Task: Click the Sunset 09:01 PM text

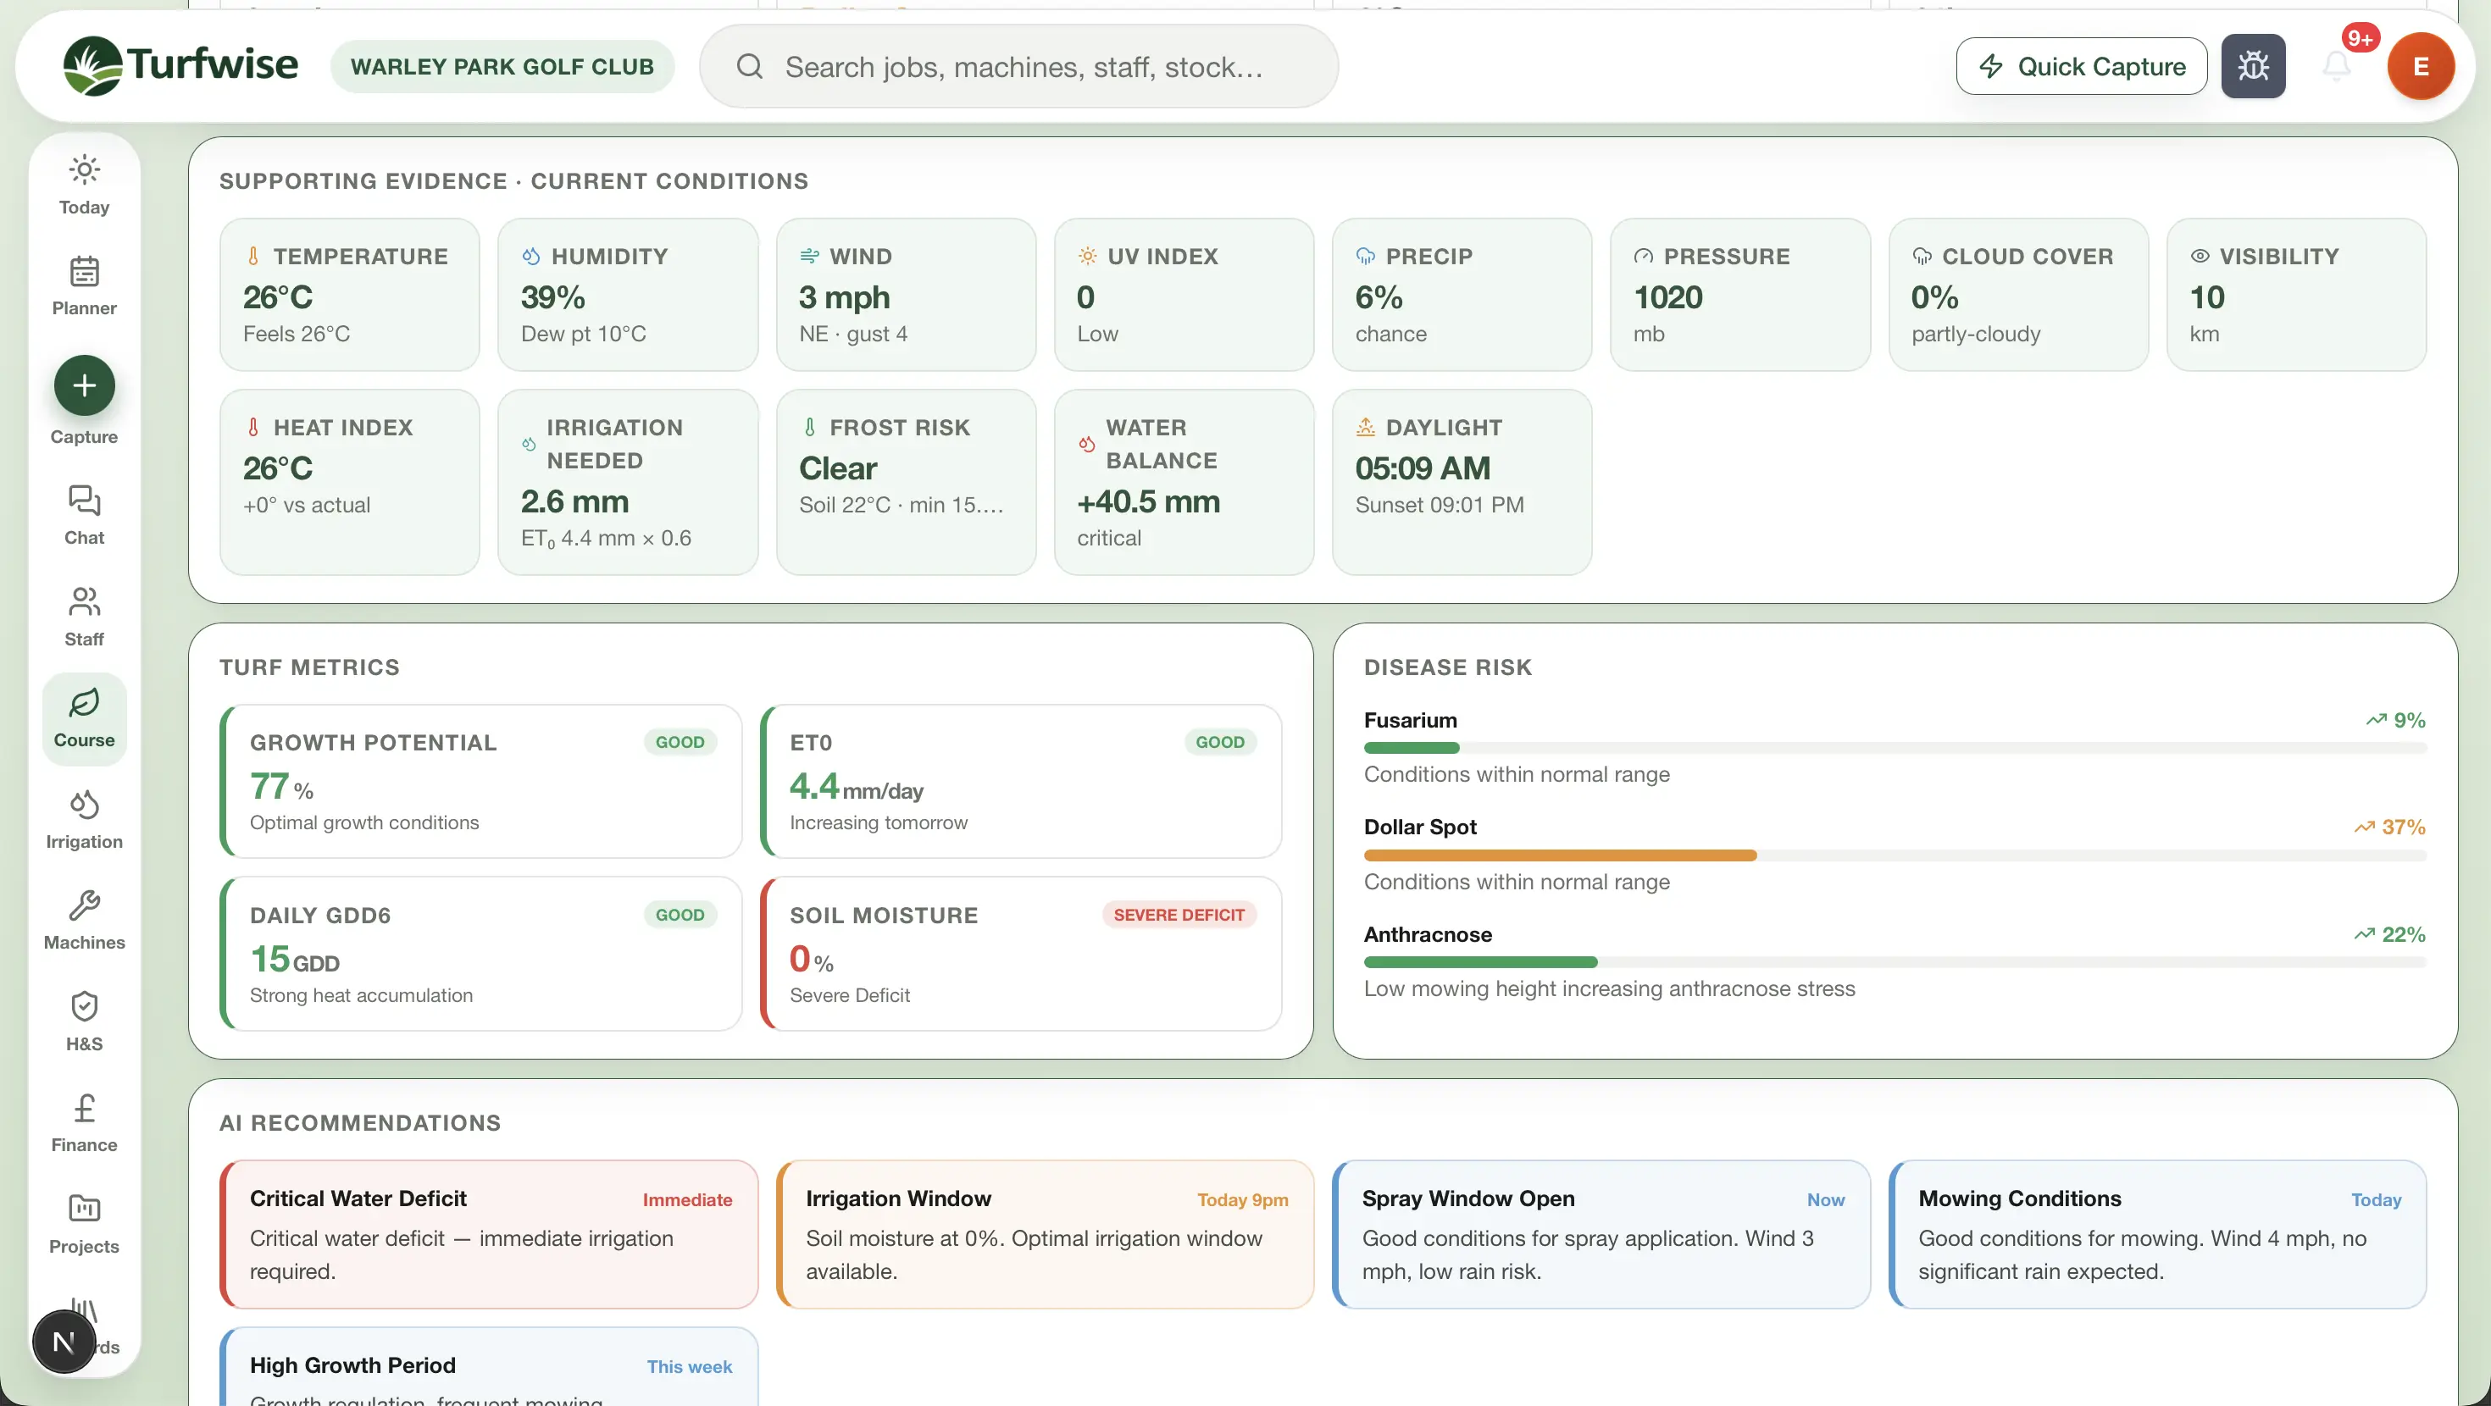Action: click(x=1439, y=505)
